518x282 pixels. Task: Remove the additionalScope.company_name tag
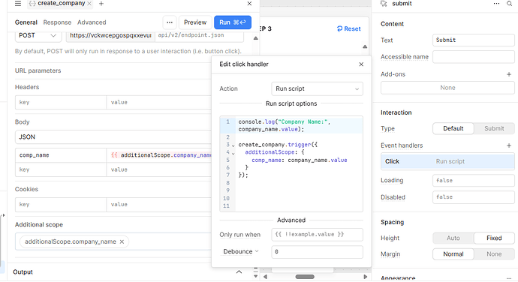(x=122, y=241)
